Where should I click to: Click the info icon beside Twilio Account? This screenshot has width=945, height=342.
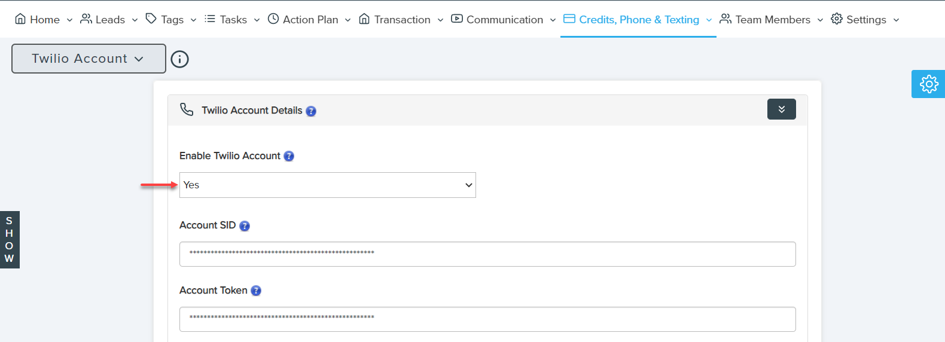pyautogui.click(x=179, y=59)
